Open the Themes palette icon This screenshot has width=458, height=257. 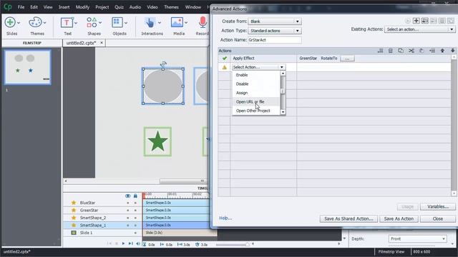35,22
